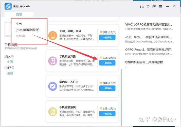Select the 中国 region option

point(10,62)
